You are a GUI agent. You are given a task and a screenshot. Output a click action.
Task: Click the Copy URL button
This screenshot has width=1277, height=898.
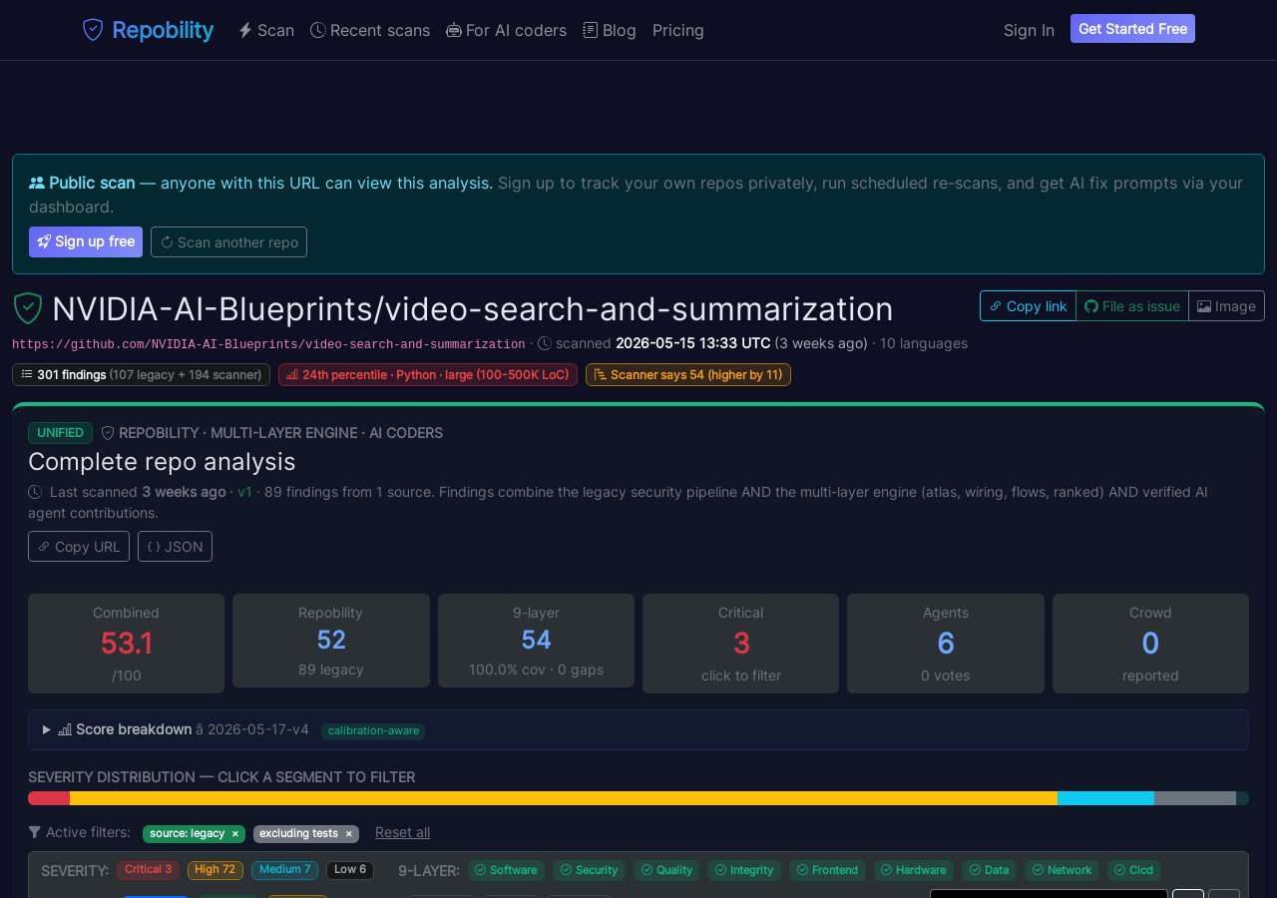pos(79,547)
